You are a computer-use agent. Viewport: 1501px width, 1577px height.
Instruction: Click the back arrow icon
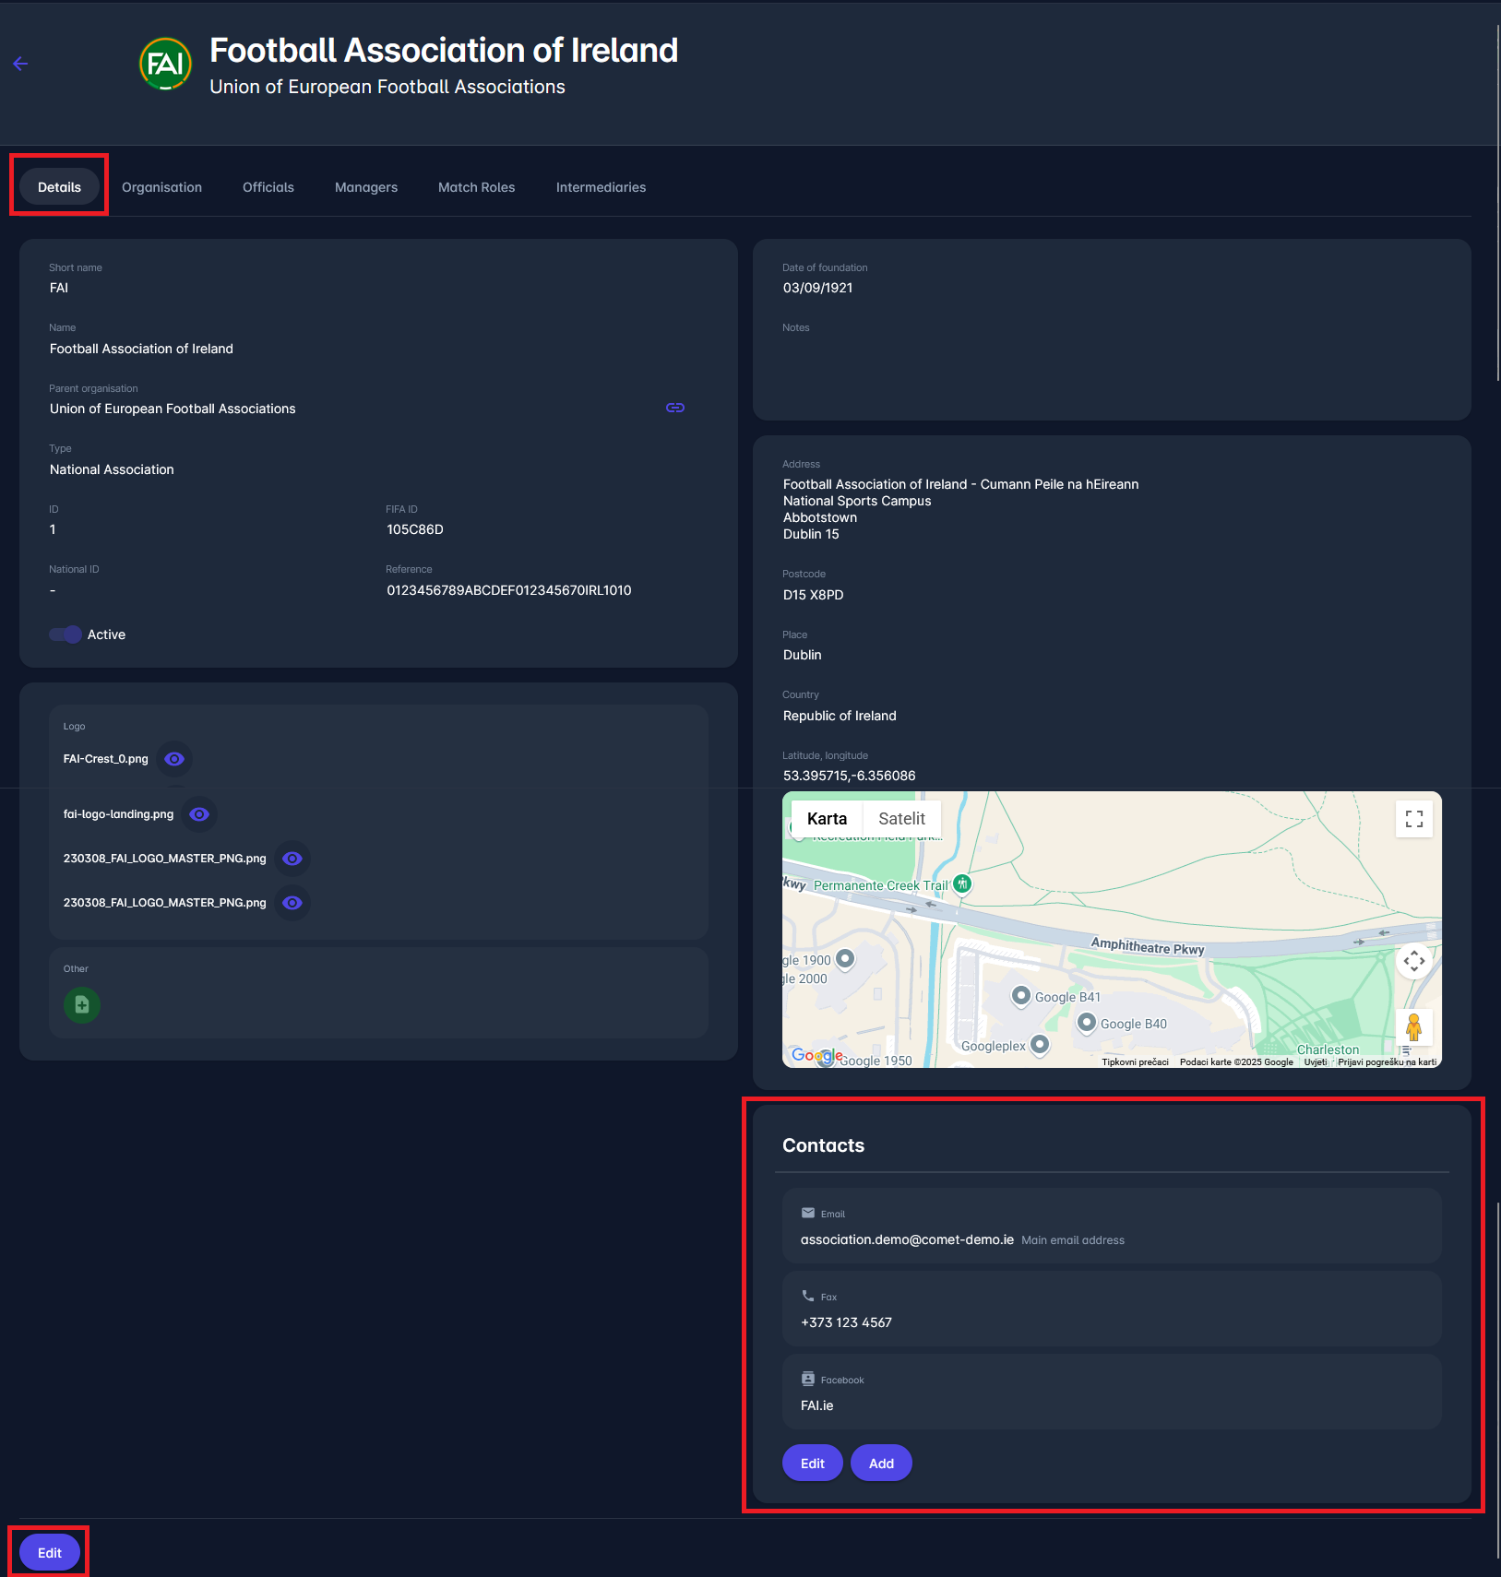[20, 64]
